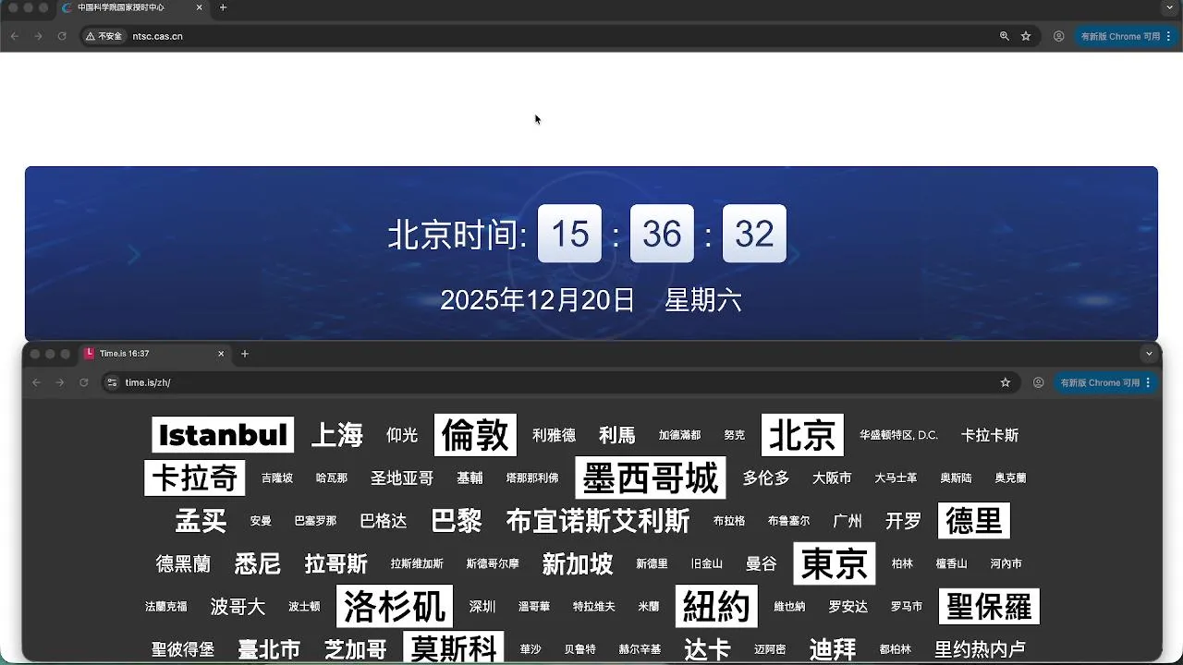
Task: Select the 中国科学院国家授时中心 tab
Action: click(x=133, y=7)
